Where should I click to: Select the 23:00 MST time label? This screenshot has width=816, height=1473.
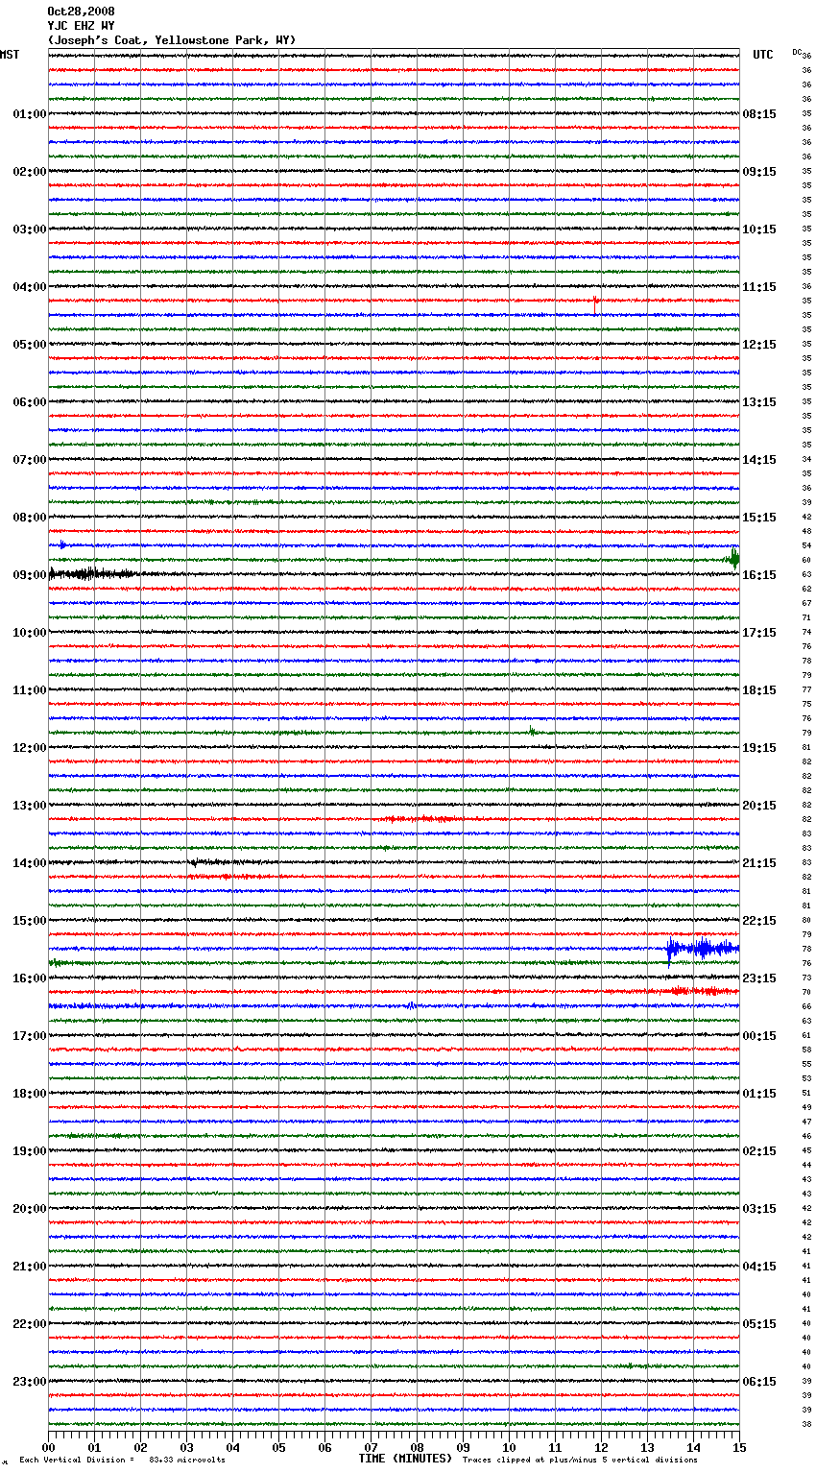point(30,1382)
